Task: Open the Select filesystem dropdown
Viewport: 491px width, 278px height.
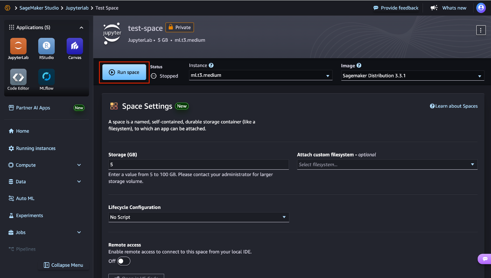Action: [x=387, y=164]
